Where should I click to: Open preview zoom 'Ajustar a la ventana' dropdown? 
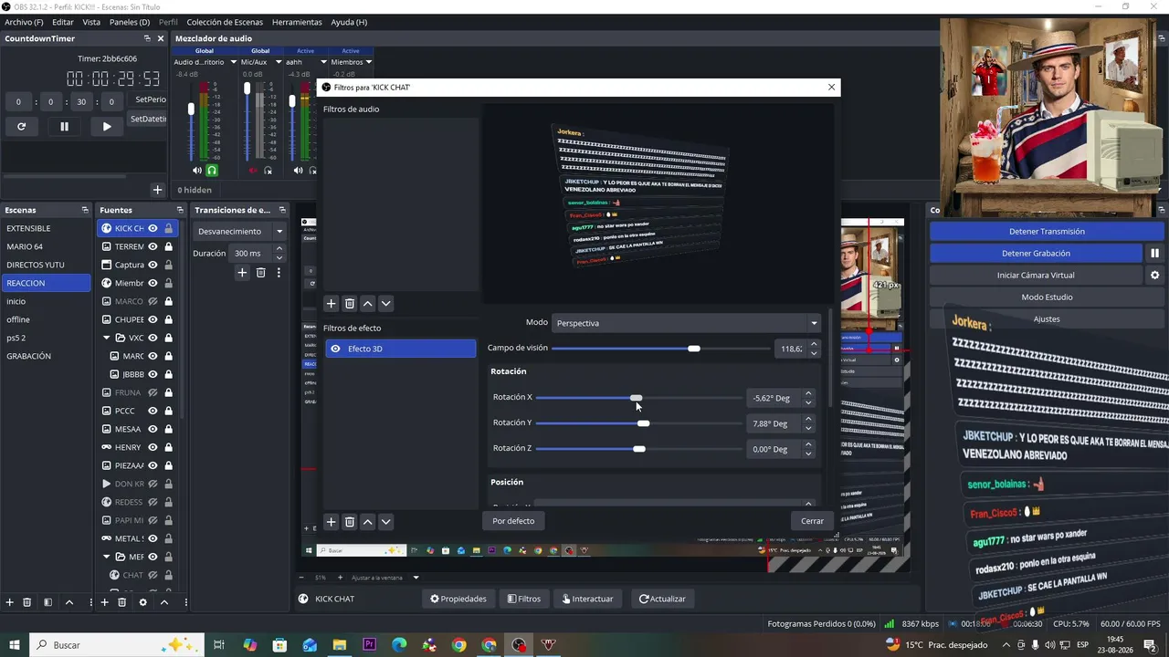[x=416, y=578]
